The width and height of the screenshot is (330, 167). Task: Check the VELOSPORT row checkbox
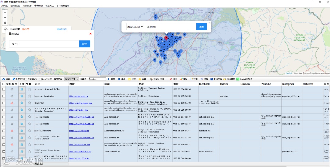[4, 103]
